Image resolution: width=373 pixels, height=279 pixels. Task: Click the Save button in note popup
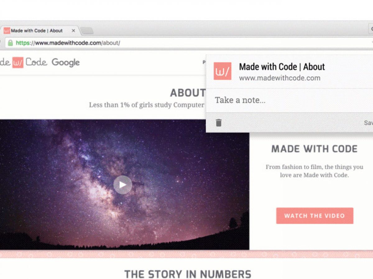[369, 123]
